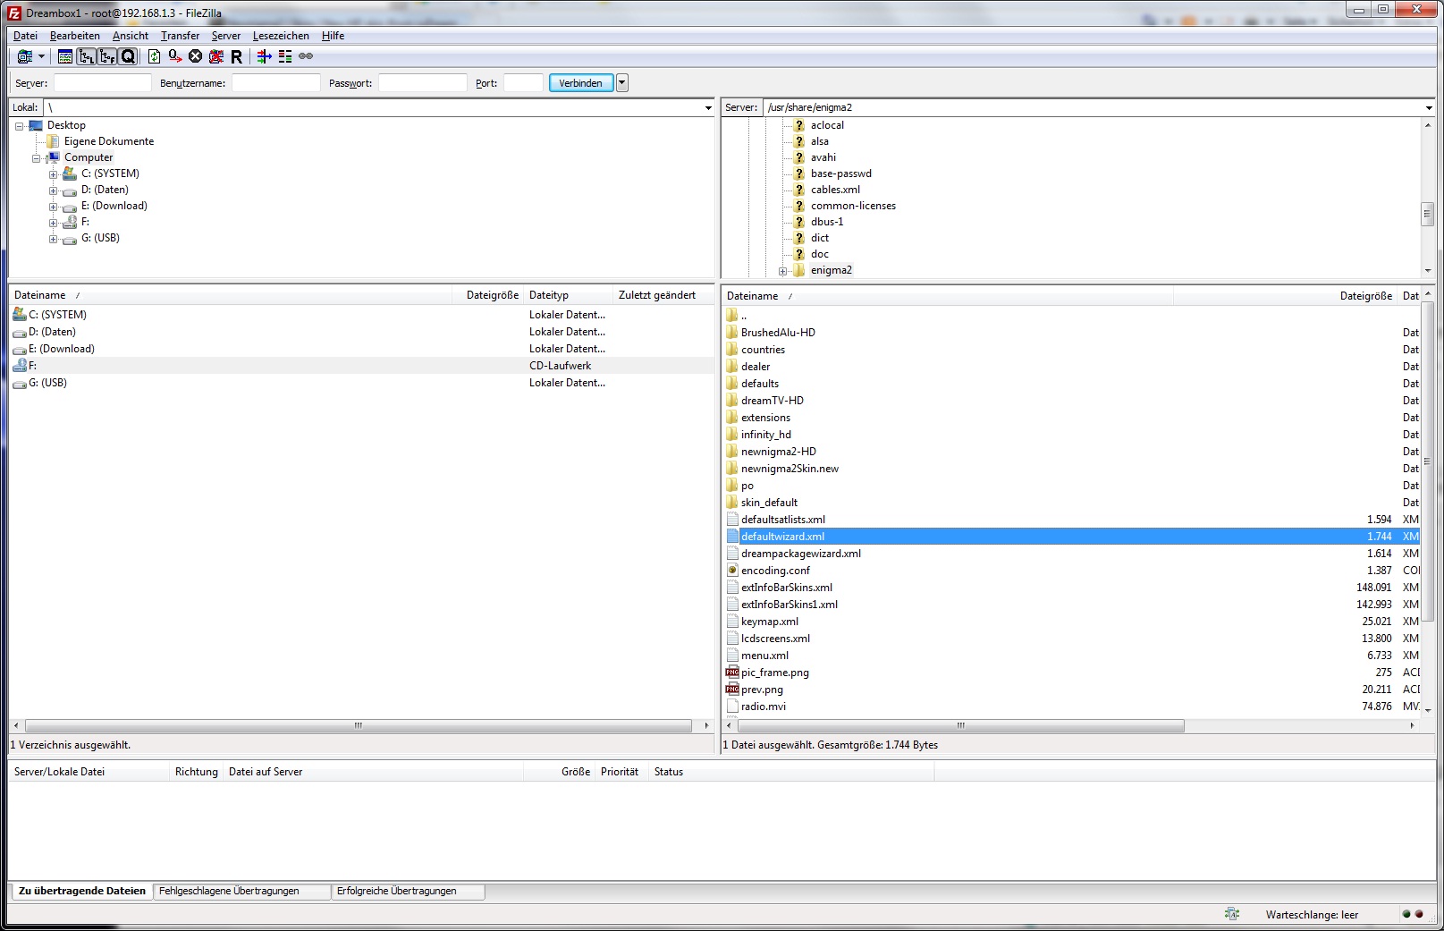Screen dimensions: 1444x931
Task: Collapse the Desktop tree node
Action: click(20, 126)
